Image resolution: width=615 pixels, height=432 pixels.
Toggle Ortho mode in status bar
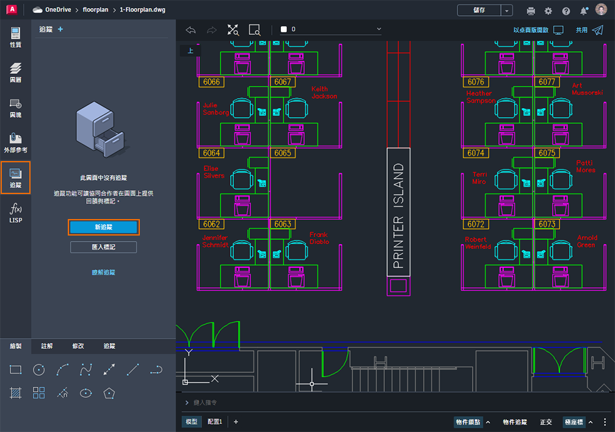coord(545,422)
